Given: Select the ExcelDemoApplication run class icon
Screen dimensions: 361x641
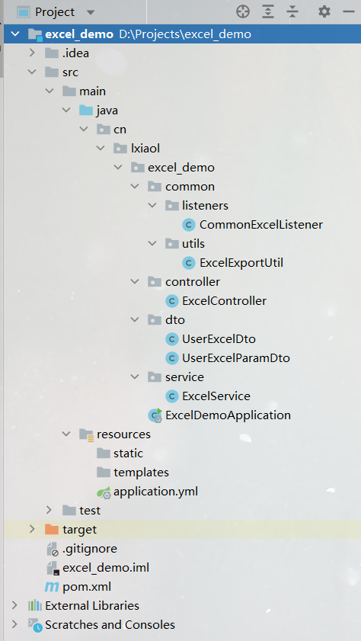Looking at the screenshot, I should pyautogui.click(x=155, y=415).
